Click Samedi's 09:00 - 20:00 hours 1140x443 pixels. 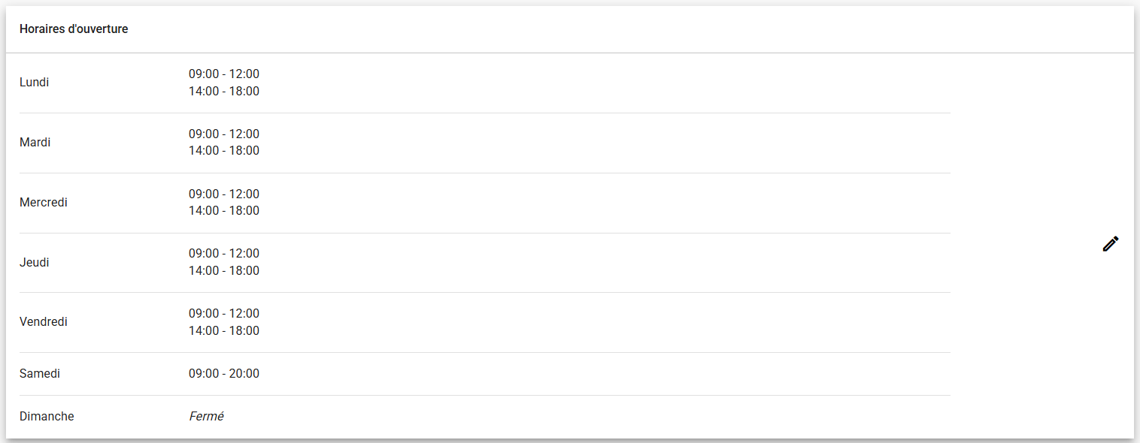224,374
